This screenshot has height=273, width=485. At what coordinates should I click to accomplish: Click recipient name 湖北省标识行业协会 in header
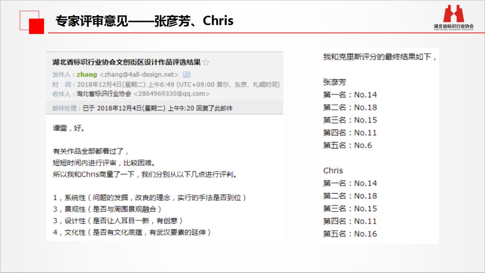104,94
